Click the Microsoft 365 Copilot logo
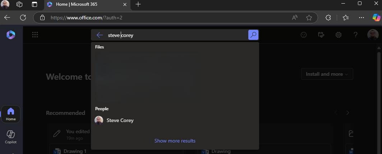382x154 pixels. click(x=11, y=35)
